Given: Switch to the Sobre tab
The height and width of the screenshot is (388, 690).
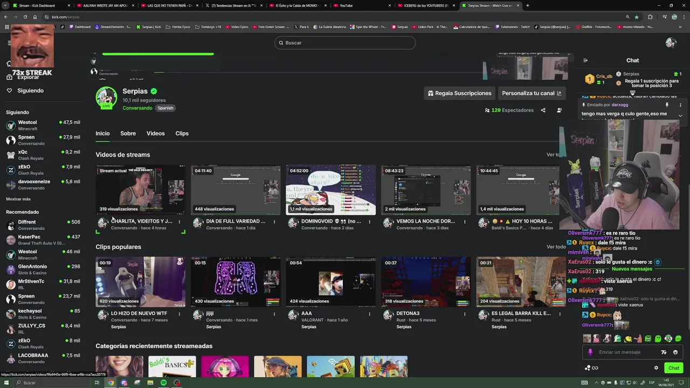Looking at the screenshot, I should [x=128, y=133].
